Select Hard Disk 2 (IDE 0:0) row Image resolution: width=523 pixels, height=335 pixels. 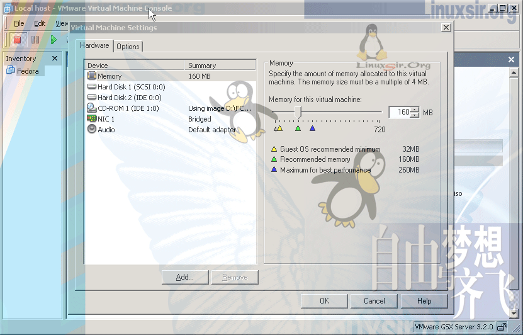pyautogui.click(x=171, y=98)
